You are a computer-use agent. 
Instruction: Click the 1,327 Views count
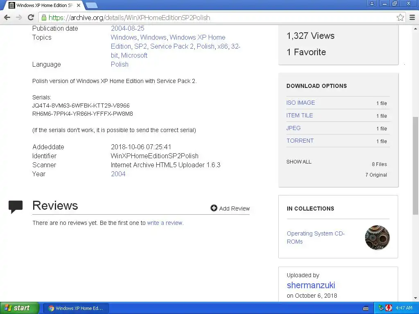coord(311,36)
